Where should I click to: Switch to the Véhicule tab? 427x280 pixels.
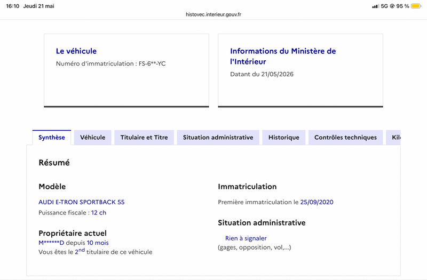pyautogui.click(x=92, y=138)
